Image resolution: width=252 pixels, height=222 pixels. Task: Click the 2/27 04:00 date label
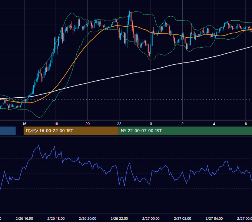[214, 218]
